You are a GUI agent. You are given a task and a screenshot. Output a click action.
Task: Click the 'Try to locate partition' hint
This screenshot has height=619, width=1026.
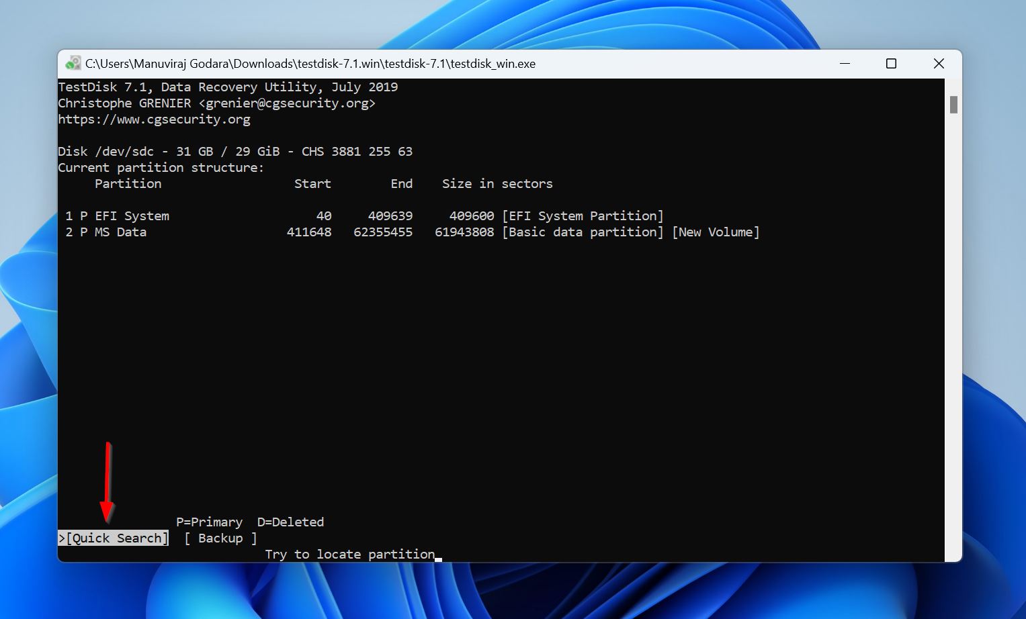(x=349, y=554)
